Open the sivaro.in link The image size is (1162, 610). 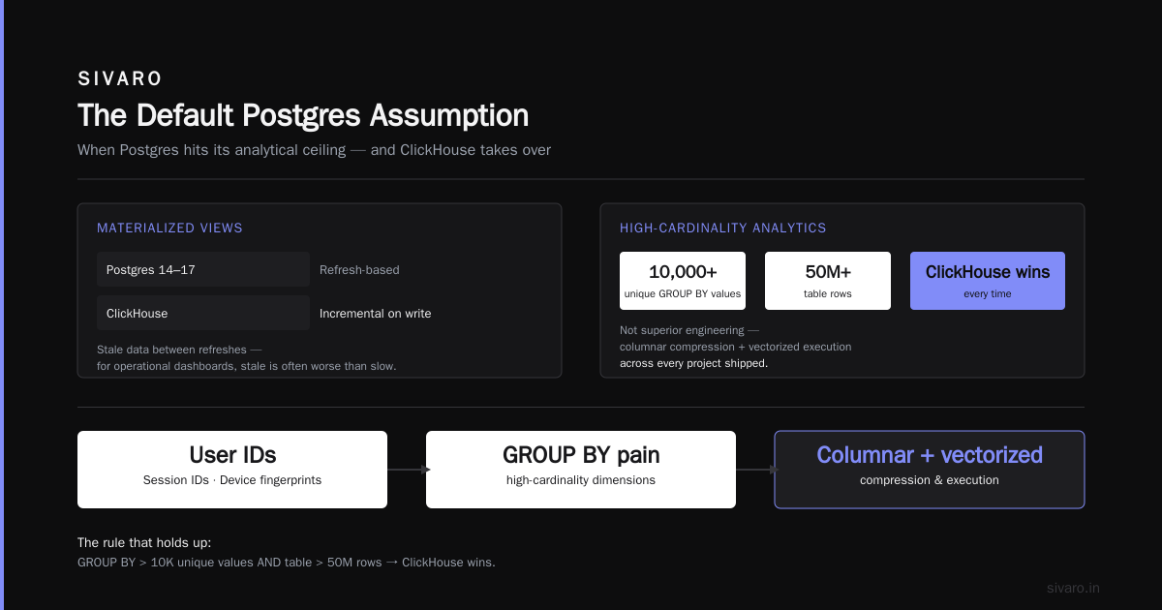pos(1073,588)
